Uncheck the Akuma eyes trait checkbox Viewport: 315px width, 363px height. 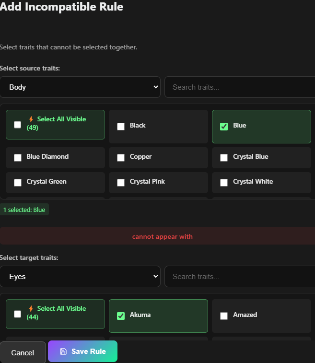(x=121, y=316)
